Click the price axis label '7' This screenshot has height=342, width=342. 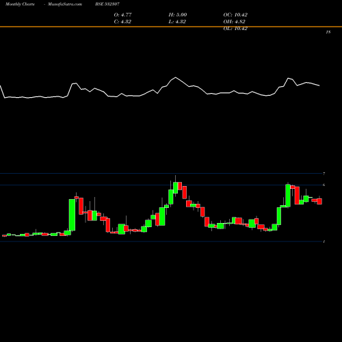coord(324,174)
